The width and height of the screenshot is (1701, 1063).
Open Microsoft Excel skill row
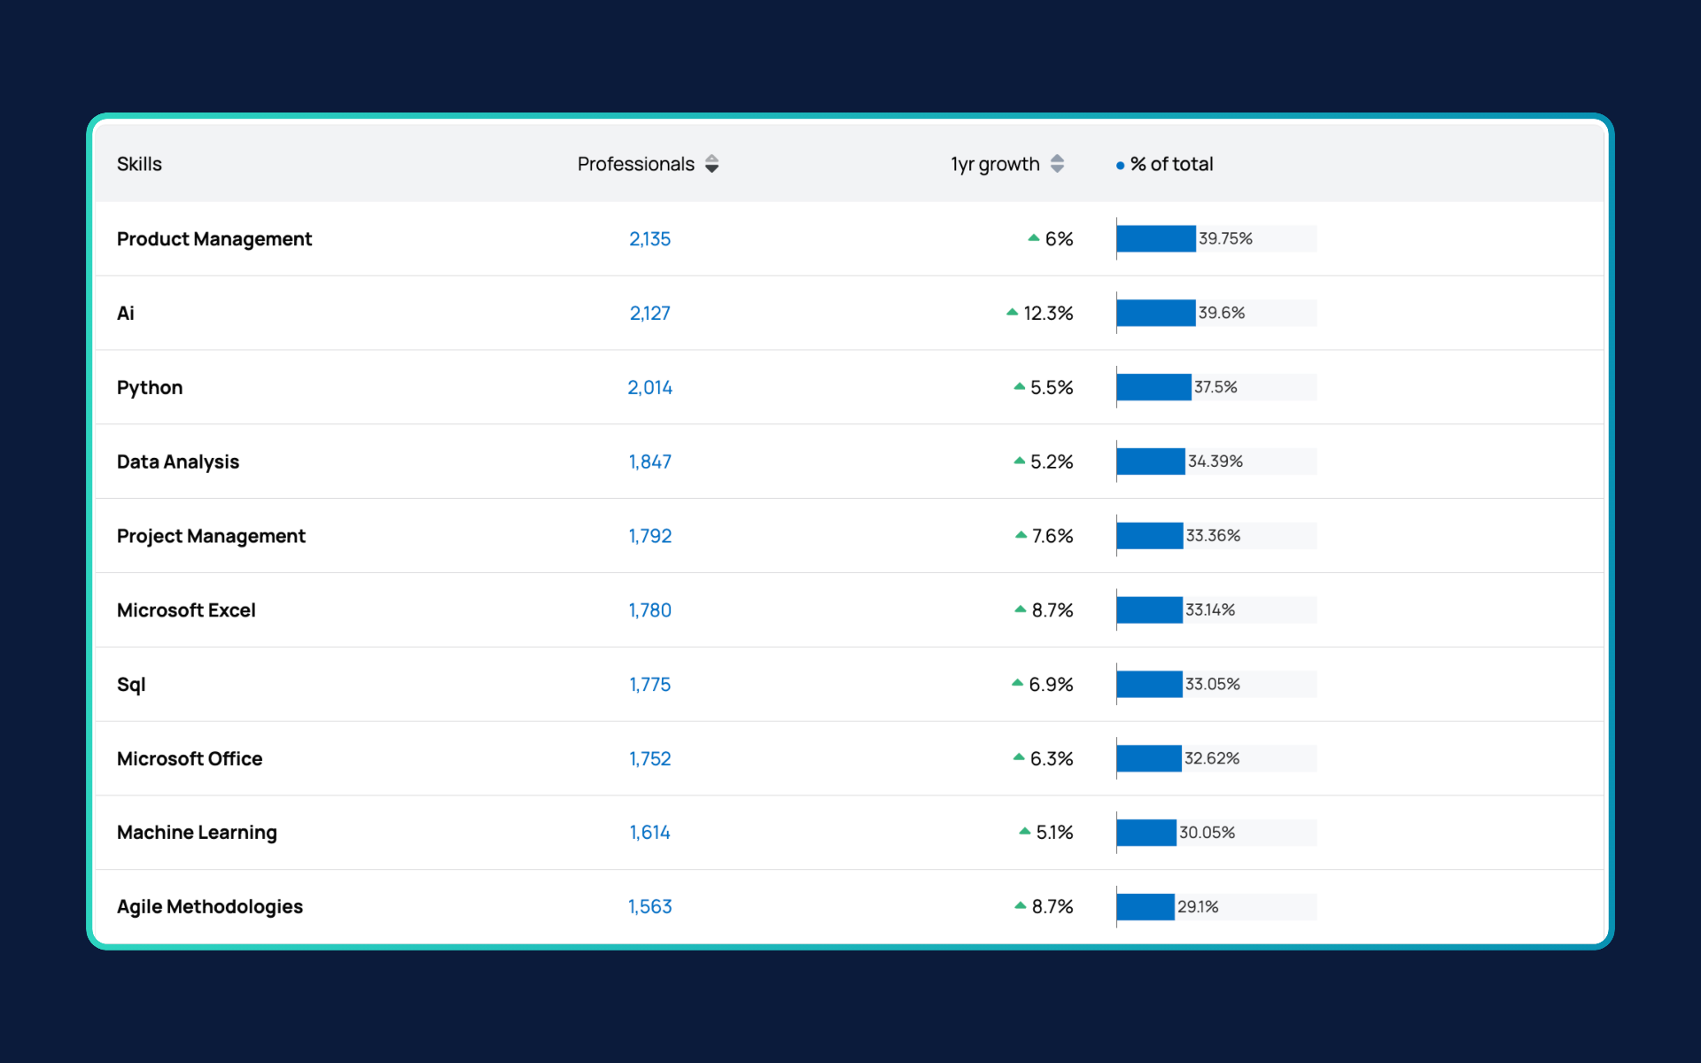(850, 610)
